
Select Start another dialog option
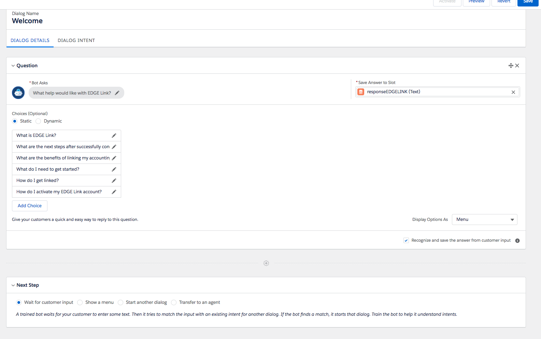tap(120, 302)
